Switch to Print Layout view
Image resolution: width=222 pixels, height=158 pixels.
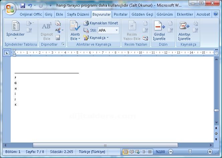(x=126, y=152)
